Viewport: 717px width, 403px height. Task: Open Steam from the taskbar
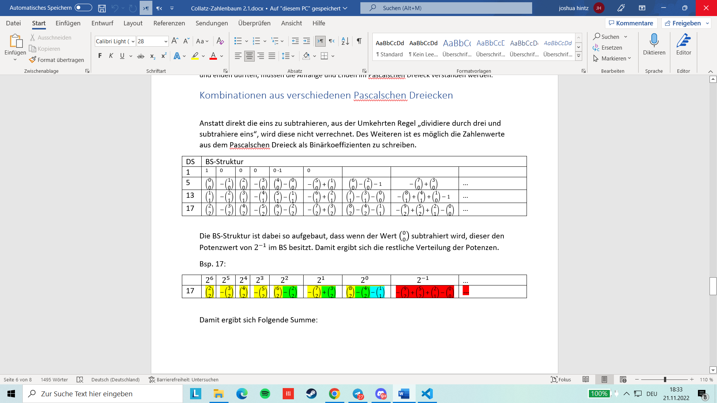click(x=311, y=394)
